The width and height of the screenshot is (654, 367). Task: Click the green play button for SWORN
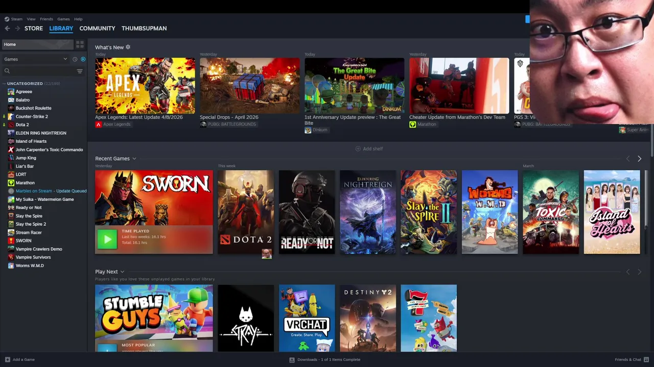(107, 239)
